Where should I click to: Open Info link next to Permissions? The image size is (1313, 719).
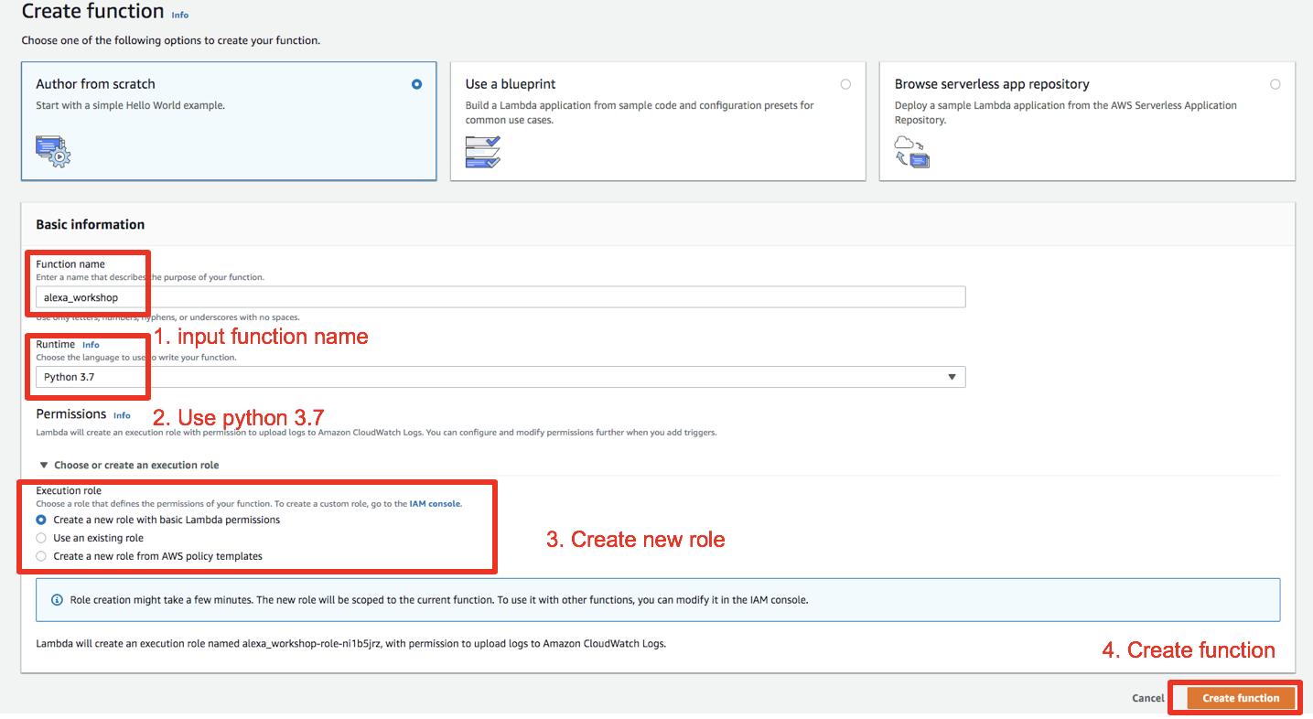click(x=122, y=415)
